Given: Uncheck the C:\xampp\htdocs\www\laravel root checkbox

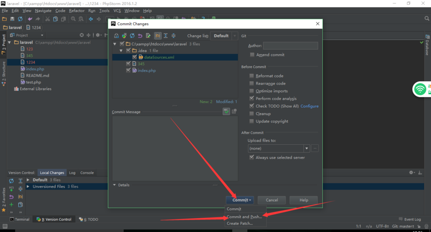Looking at the screenshot, I should coord(122,44).
